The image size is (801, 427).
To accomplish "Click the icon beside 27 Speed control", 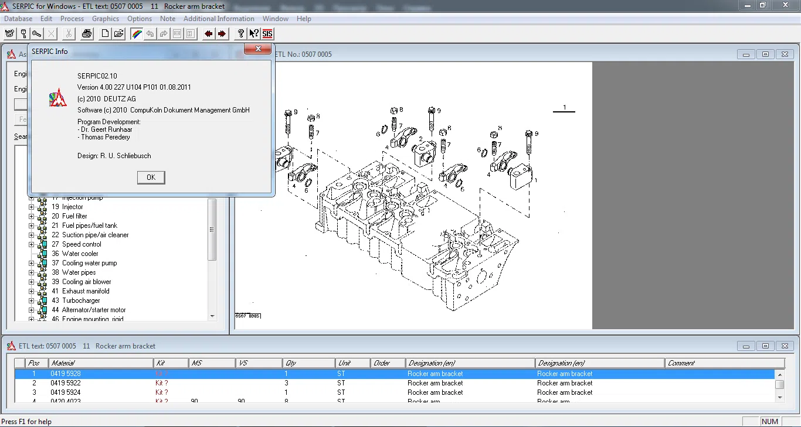I will pyautogui.click(x=42, y=244).
